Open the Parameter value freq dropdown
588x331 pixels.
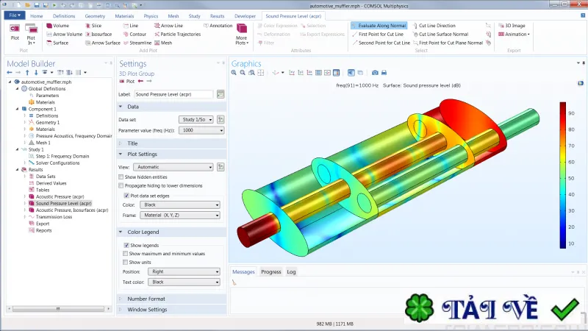click(201, 130)
